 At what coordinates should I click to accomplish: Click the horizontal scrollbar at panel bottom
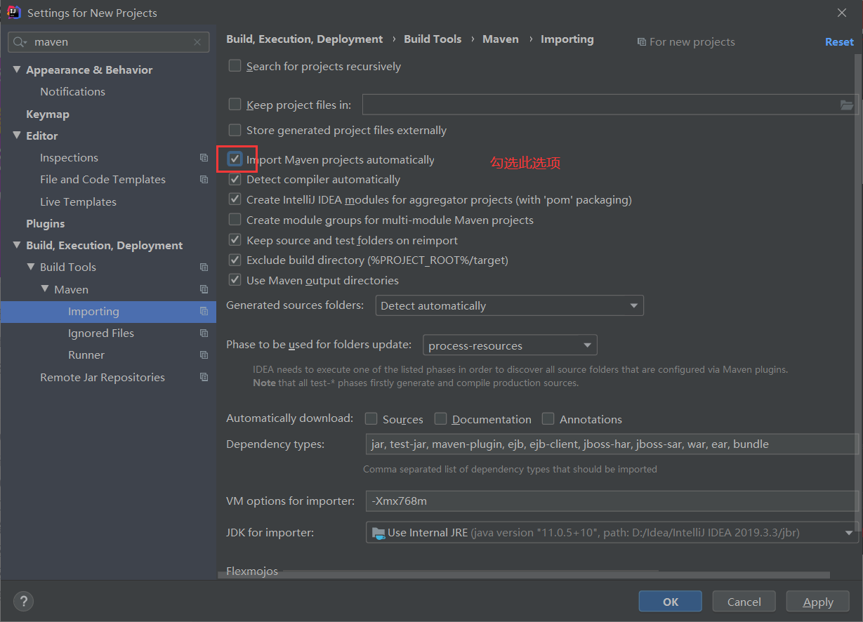click(524, 574)
